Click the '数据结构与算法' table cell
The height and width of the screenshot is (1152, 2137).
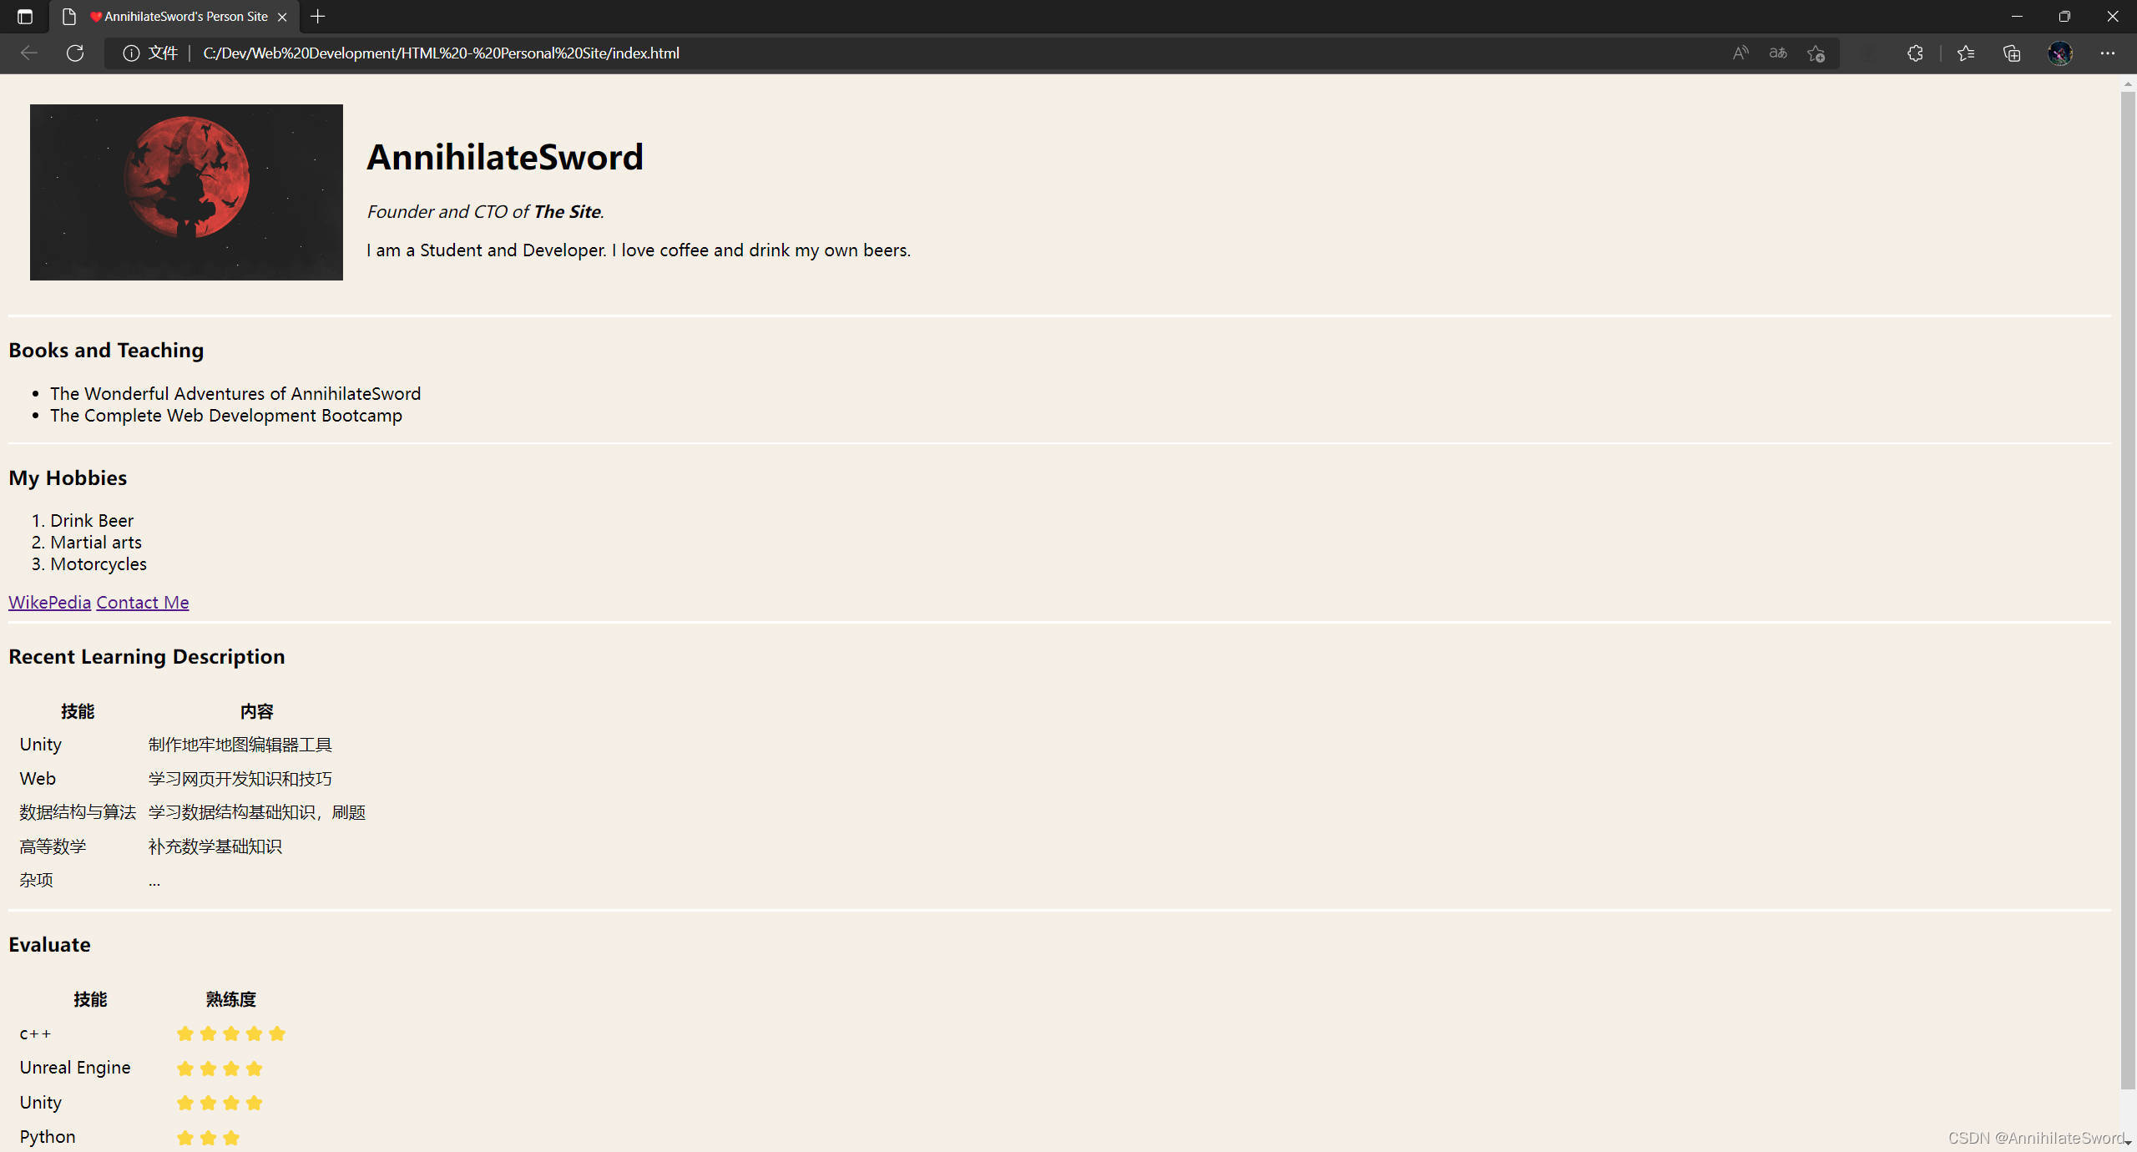[78, 812]
